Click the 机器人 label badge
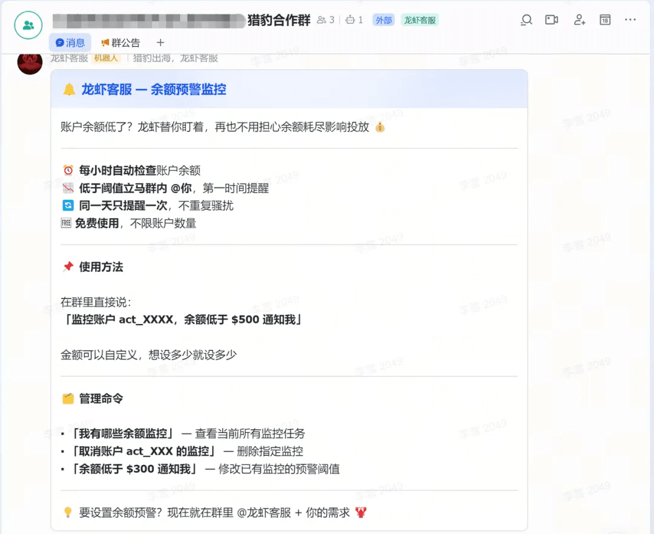Image resolution: width=654 pixels, height=534 pixels. click(x=106, y=58)
